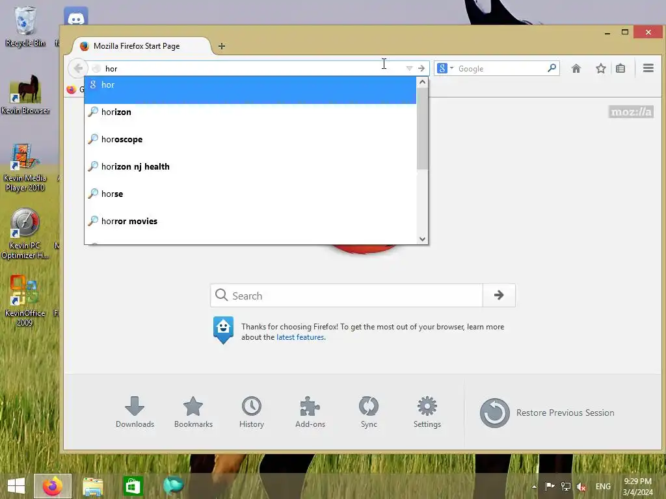Click the magnifier in the Google search box

(552, 68)
